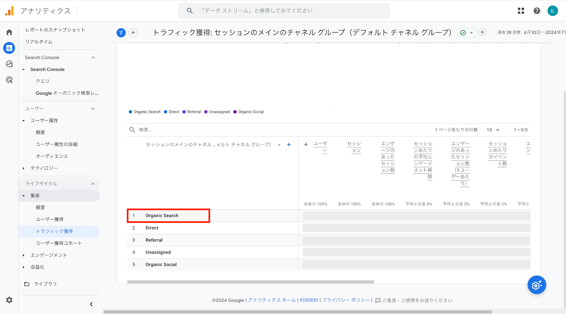Open the rows-per-page dropdown showing 10
This screenshot has height=314, width=566.
tap(493, 130)
